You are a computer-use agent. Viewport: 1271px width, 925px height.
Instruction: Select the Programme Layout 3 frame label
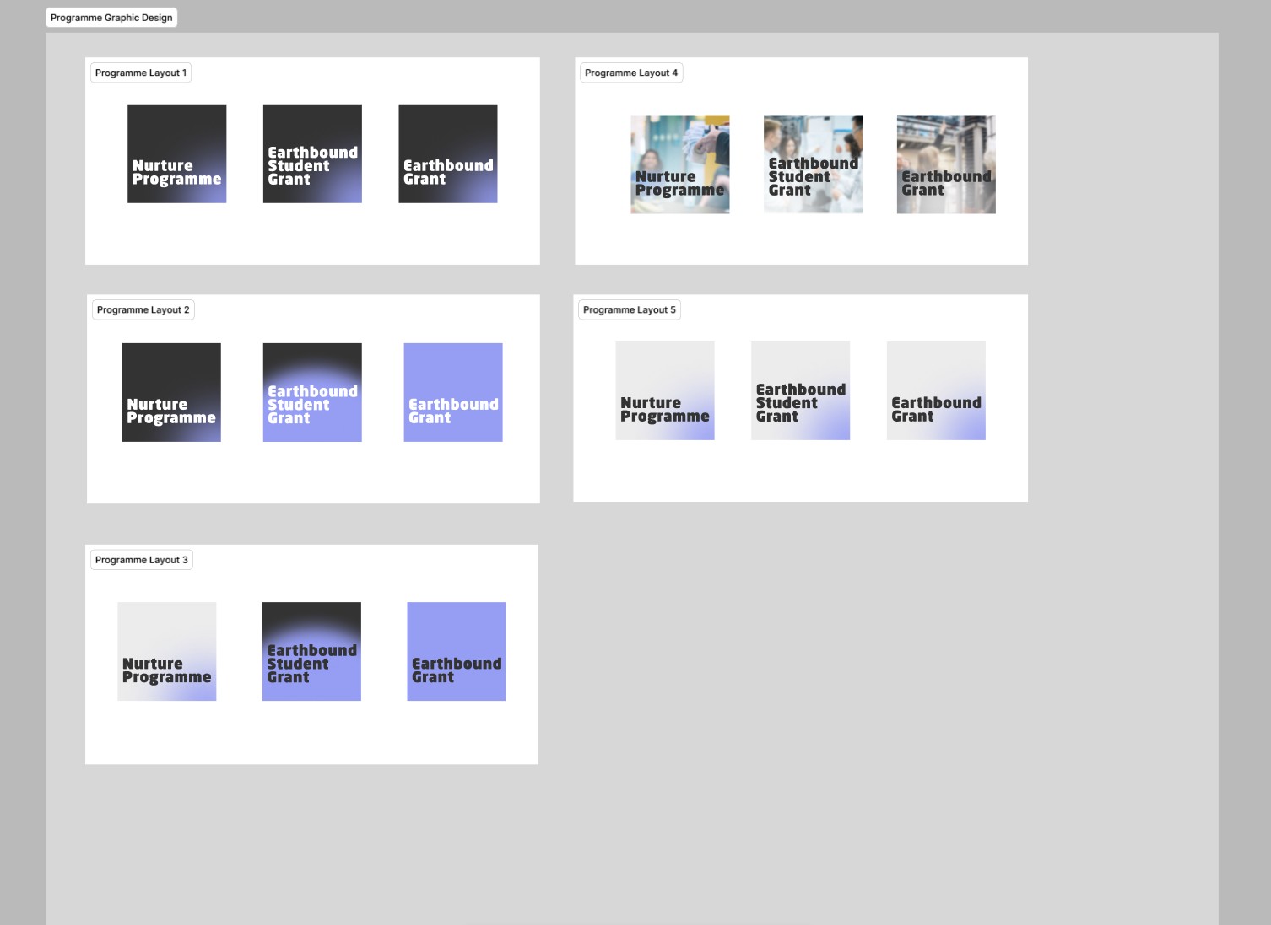coord(141,560)
